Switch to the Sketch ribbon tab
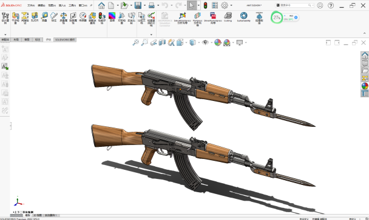Viewport: 369px width, 220px height. click(27, 40)
